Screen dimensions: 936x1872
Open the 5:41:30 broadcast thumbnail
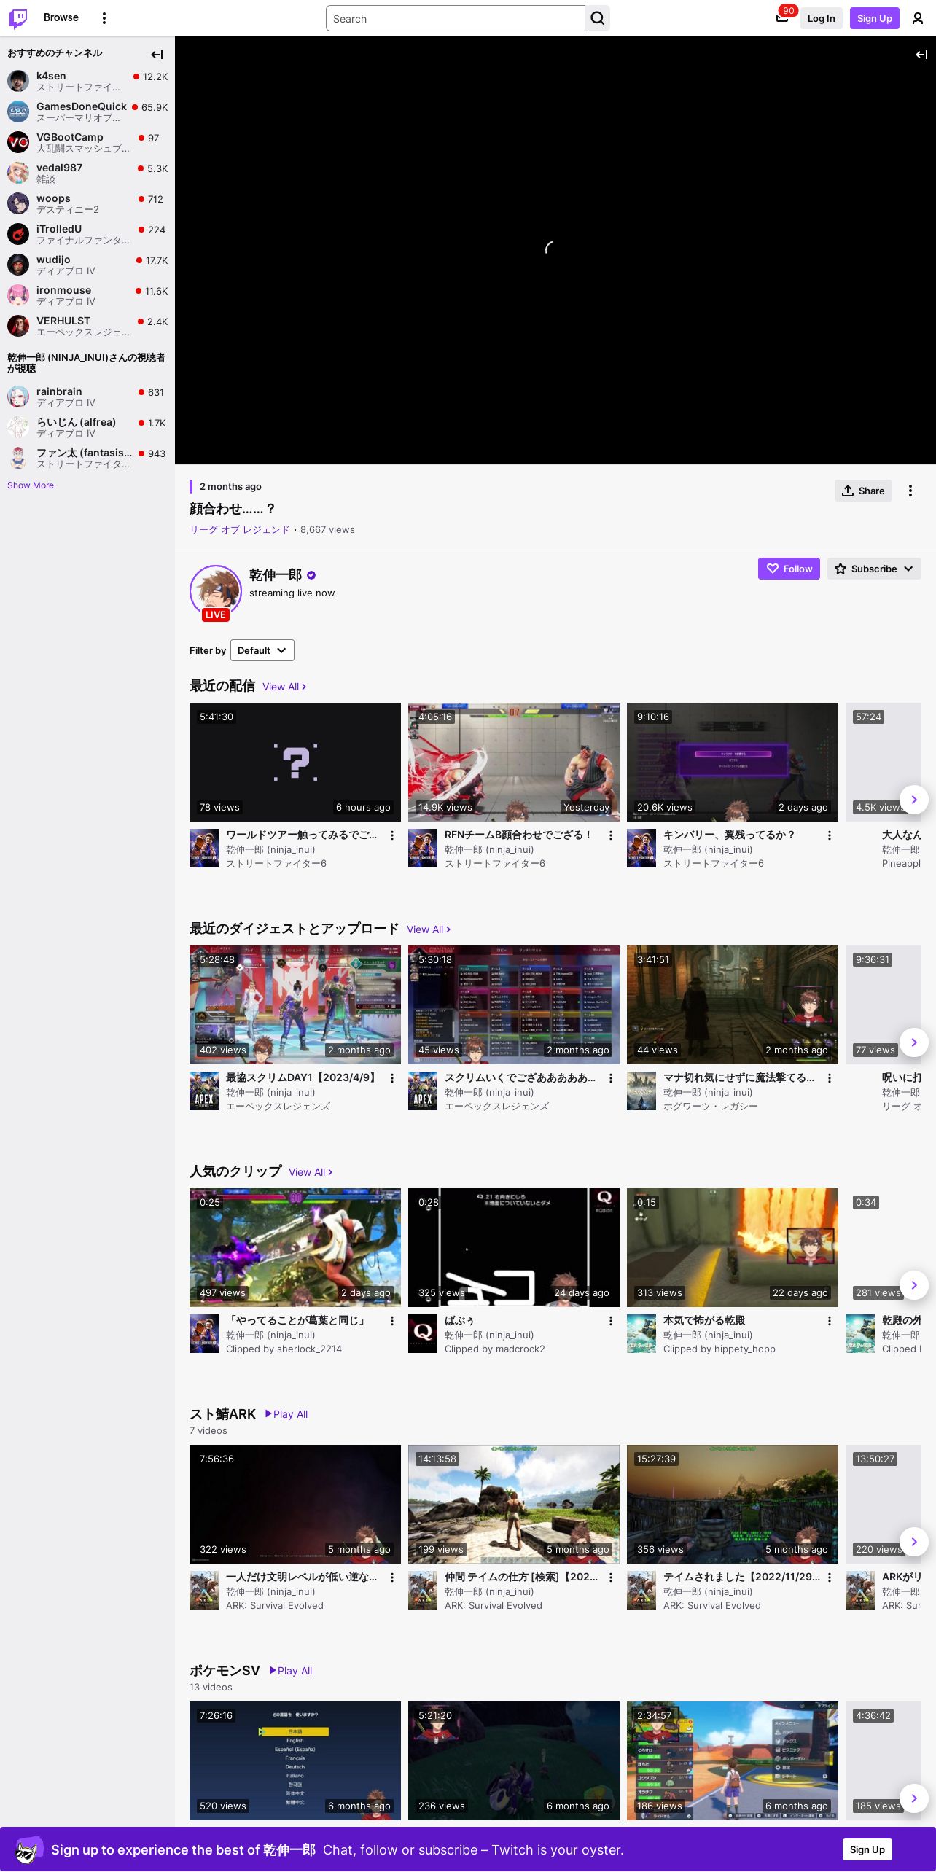tap(295, 762)
